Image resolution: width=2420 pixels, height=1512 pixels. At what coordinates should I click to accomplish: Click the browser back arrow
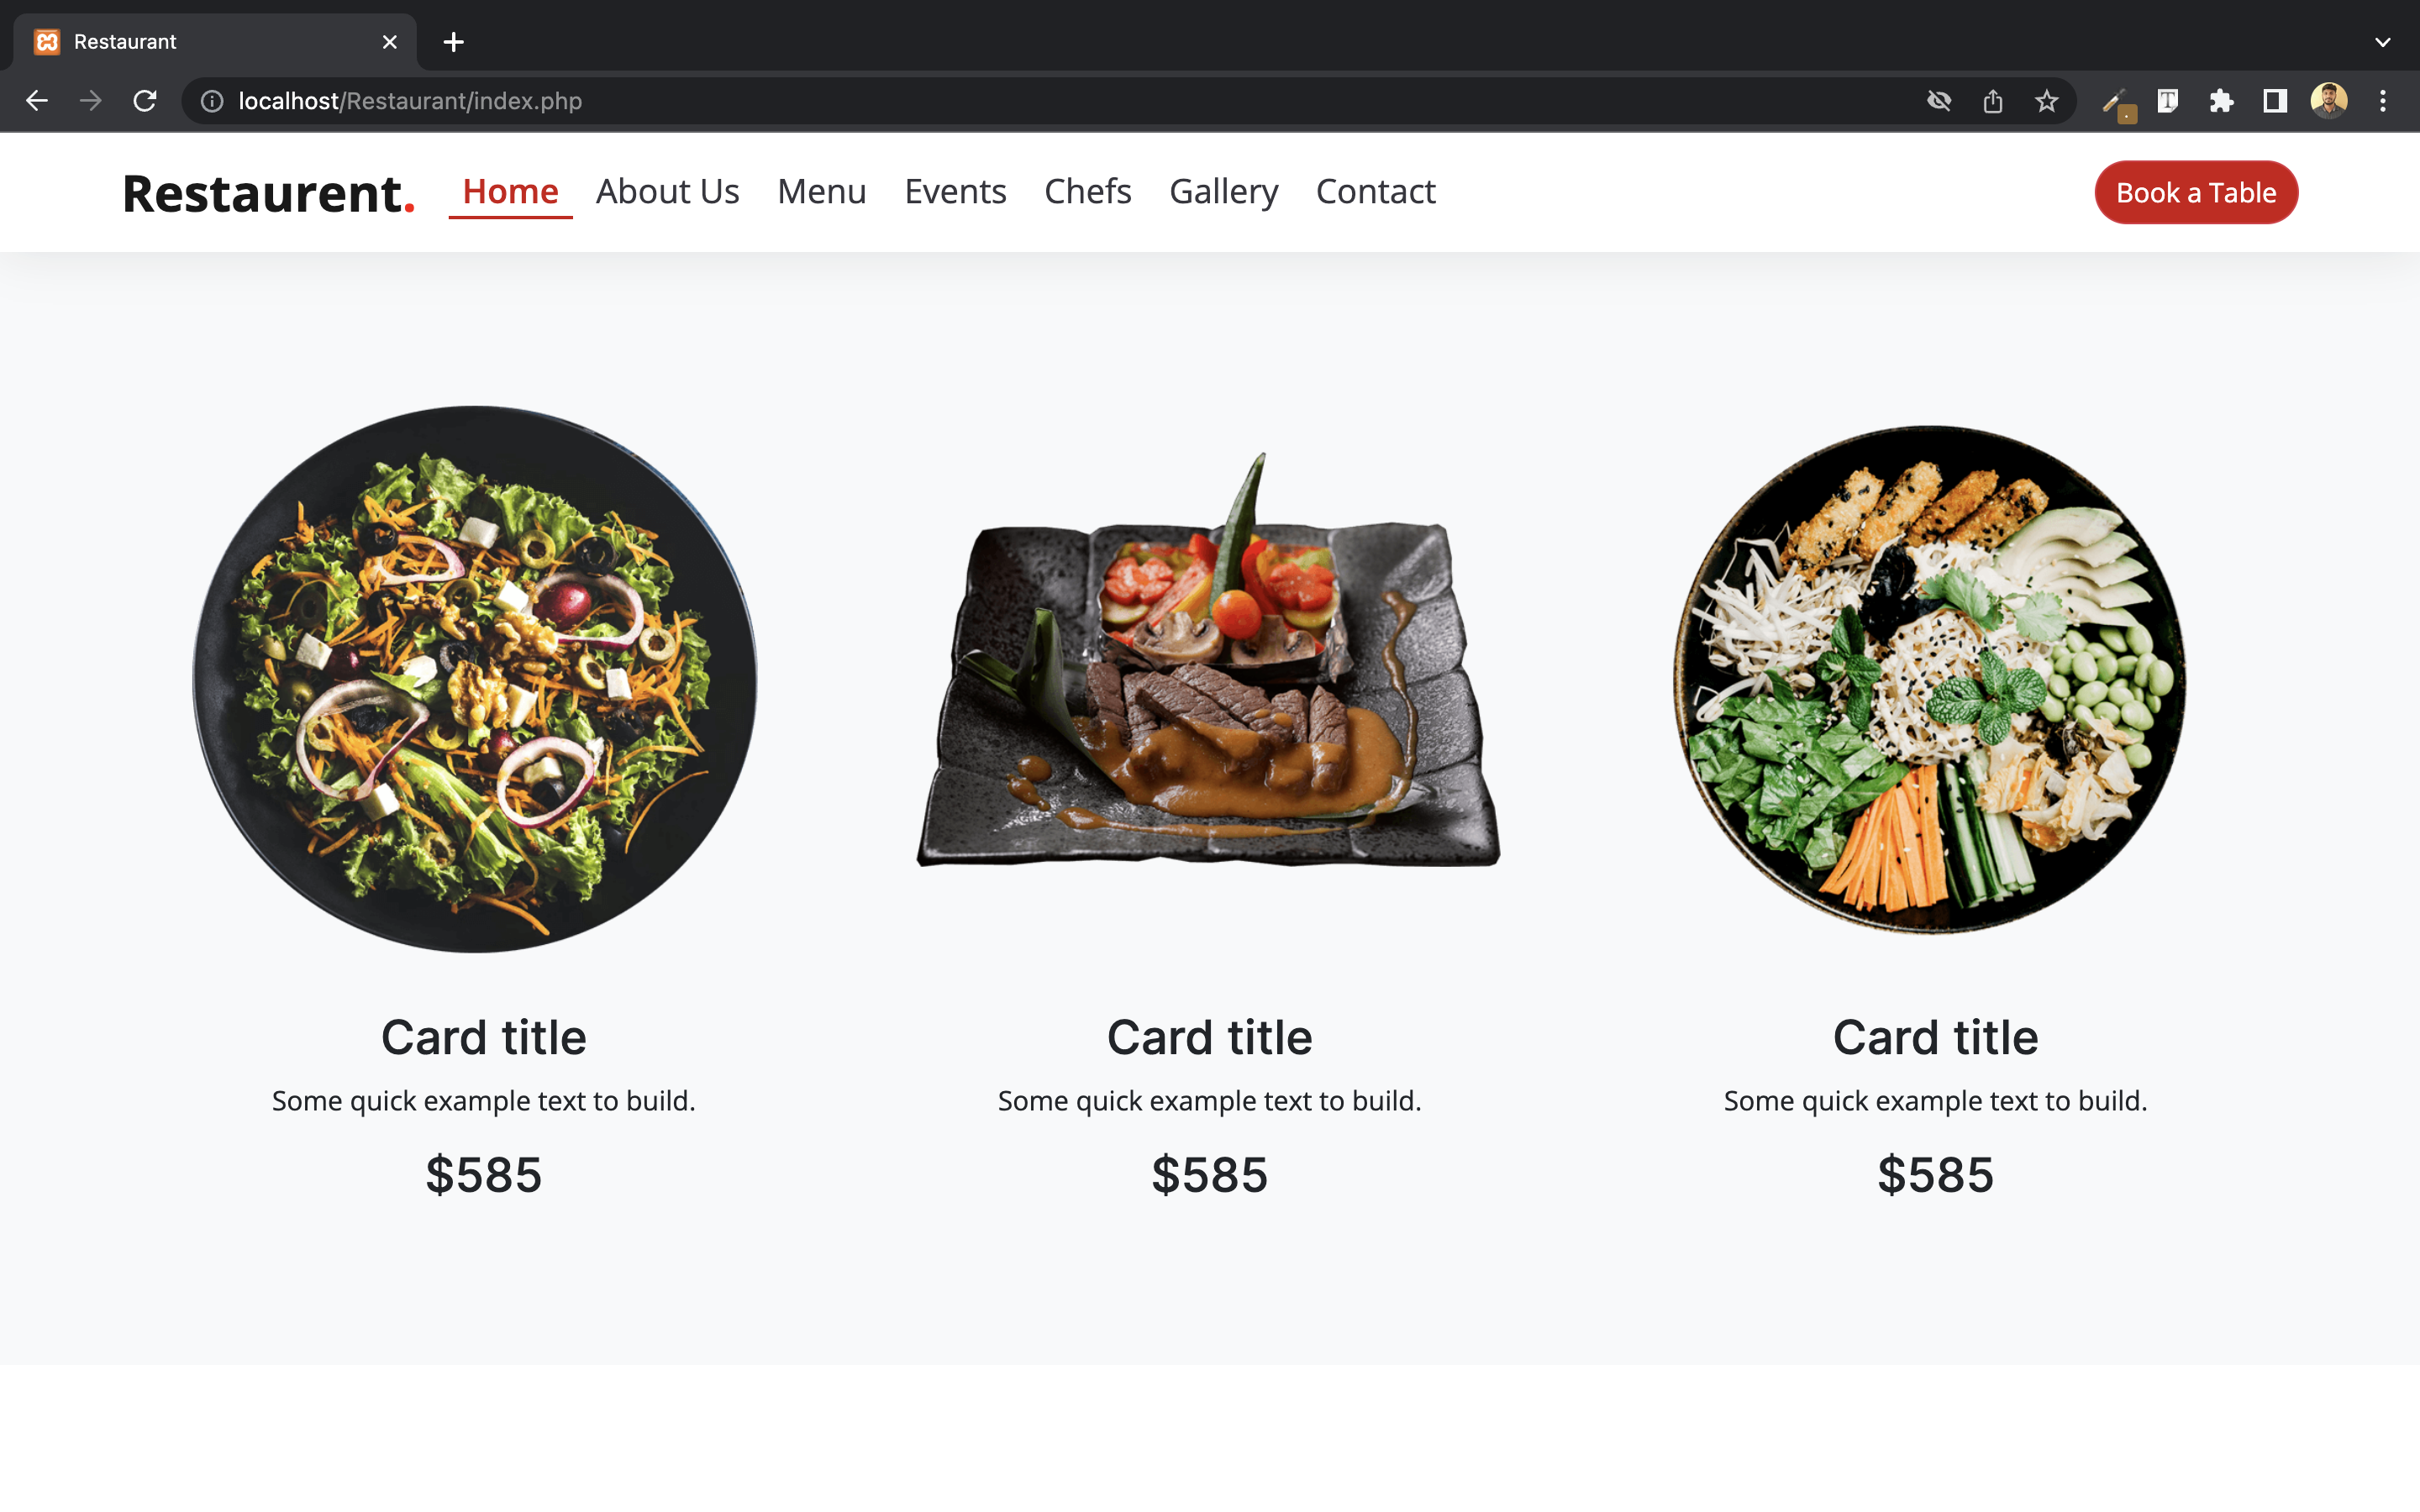[x=37, y=101]
